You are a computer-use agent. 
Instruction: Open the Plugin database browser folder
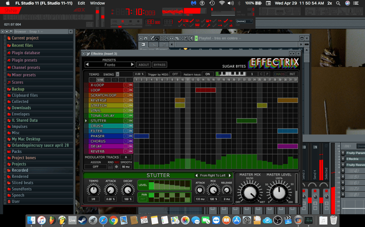tap(26, 53)
